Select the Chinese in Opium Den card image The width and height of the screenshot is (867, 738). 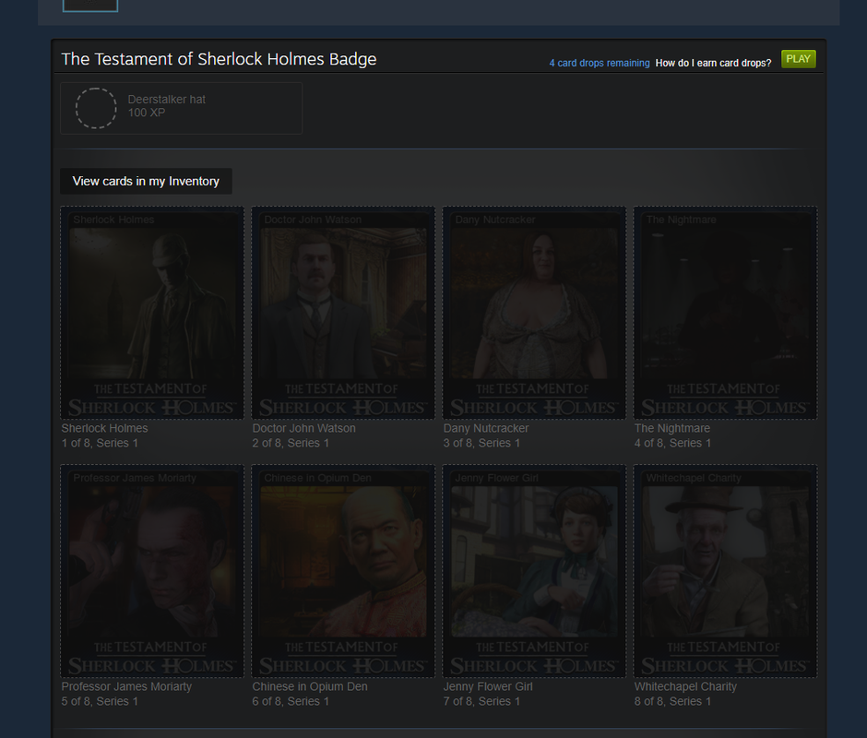(x=343, y=571)
